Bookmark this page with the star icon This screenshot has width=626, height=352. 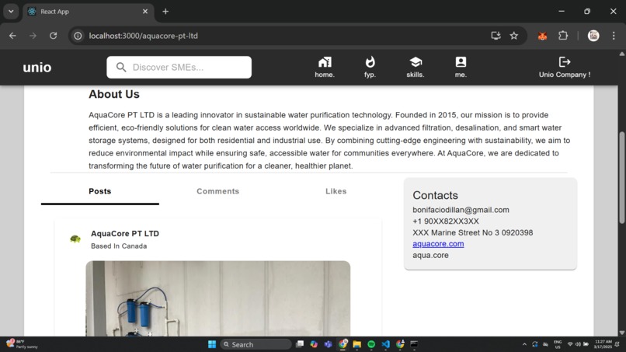(514, 36)
